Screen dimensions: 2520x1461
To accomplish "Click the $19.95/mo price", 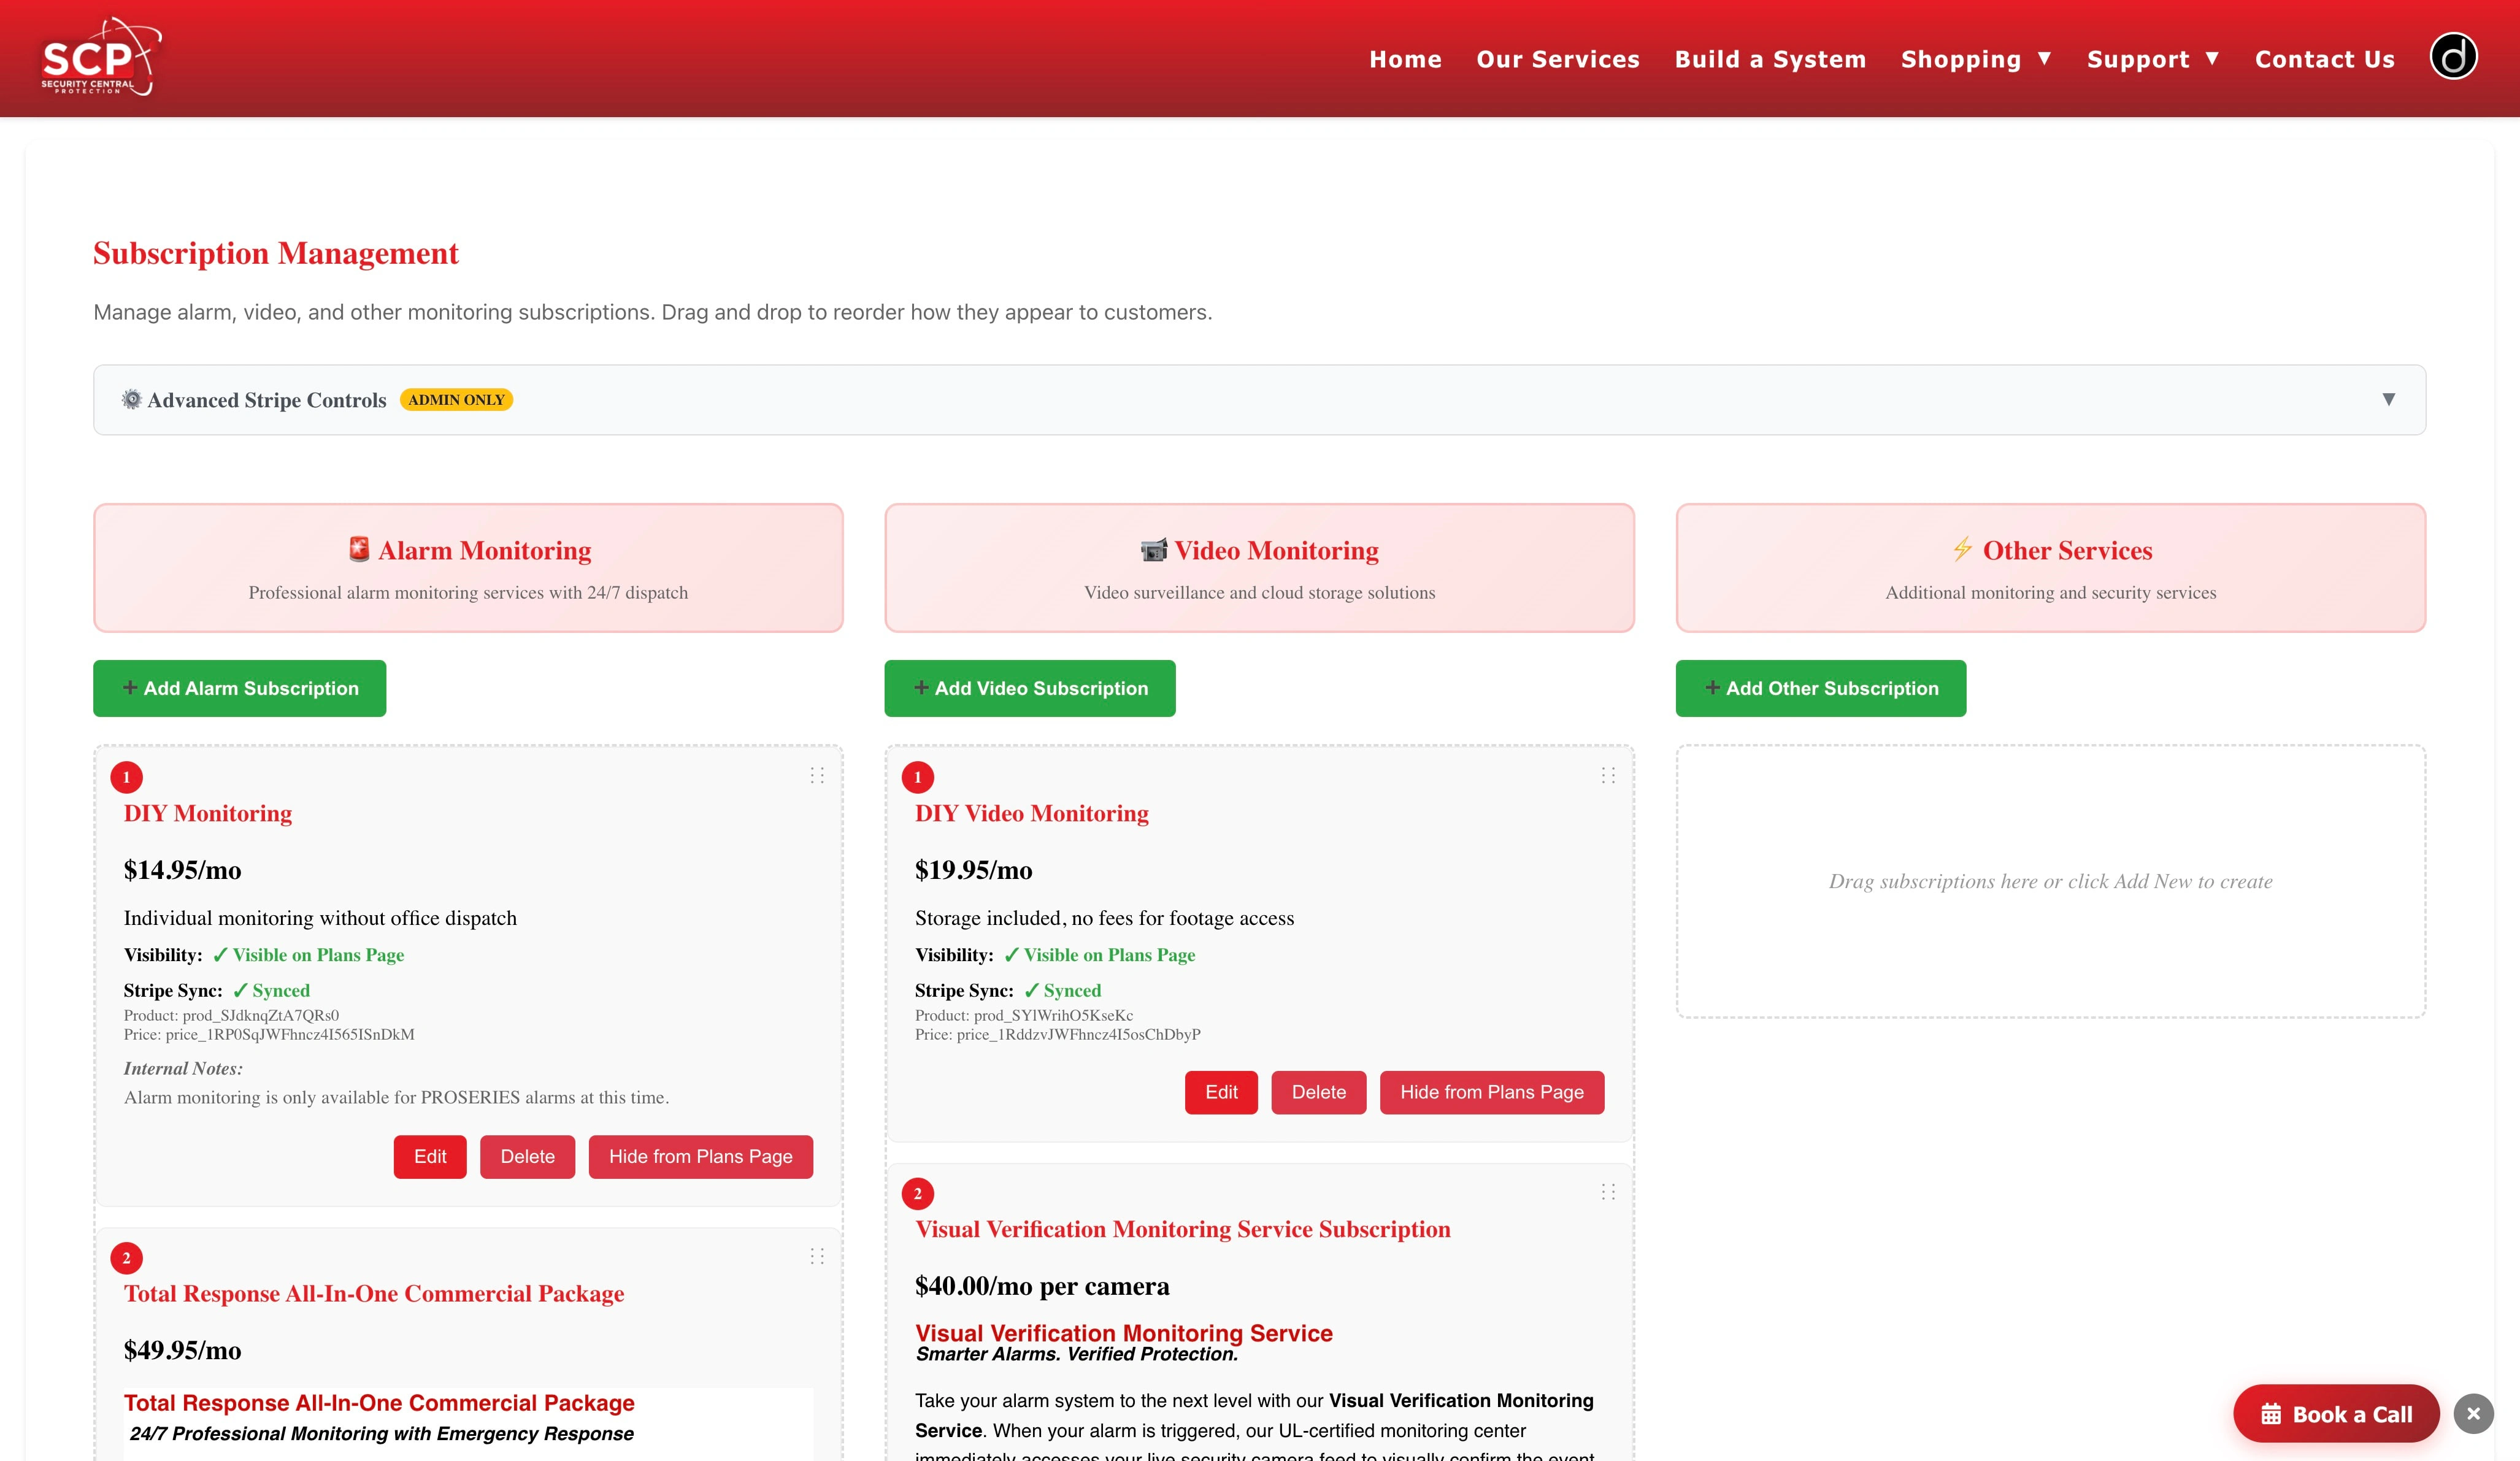I will click(x=973, y=870).
